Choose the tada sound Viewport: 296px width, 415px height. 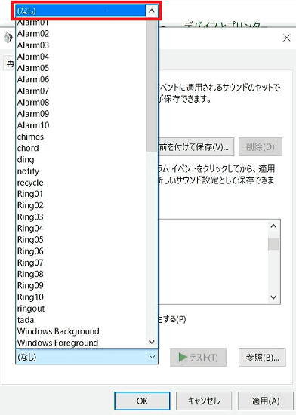click(x=81, y=320)
